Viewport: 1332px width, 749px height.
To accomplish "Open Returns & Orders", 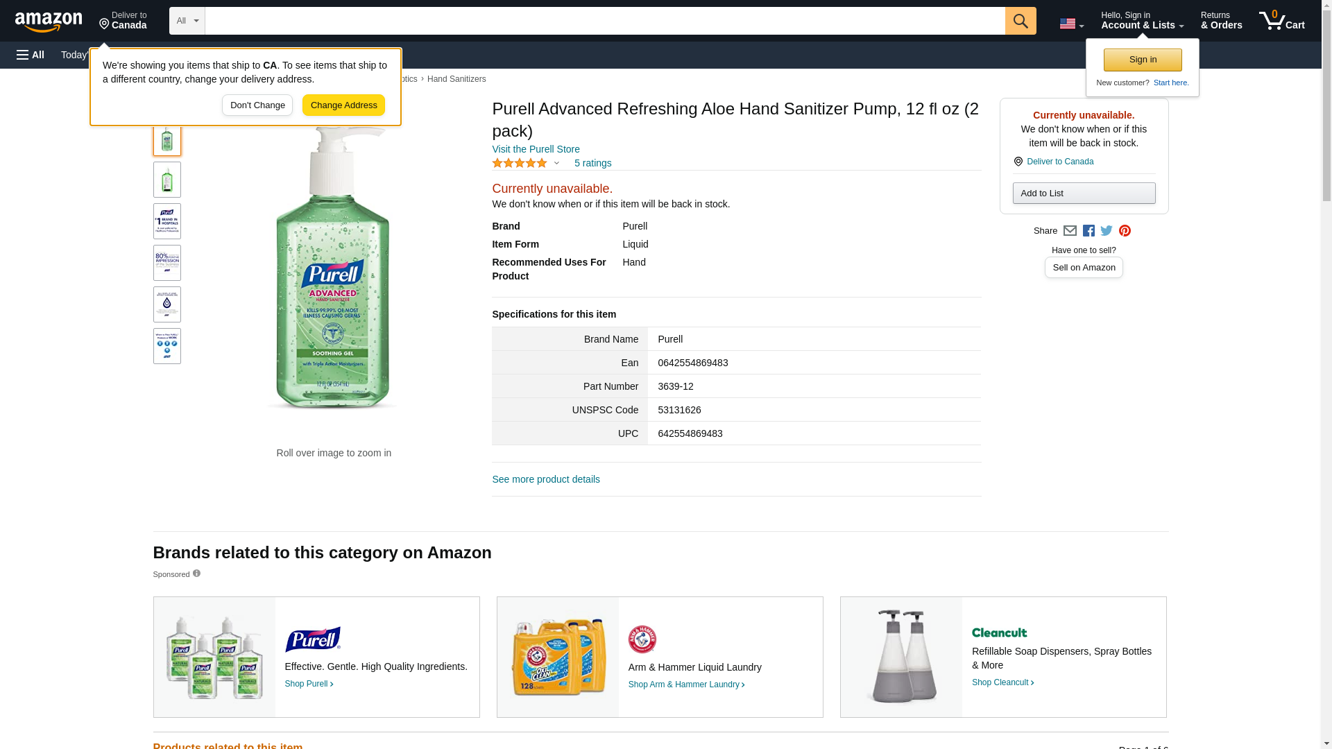I will click(x=1221, y=21).
